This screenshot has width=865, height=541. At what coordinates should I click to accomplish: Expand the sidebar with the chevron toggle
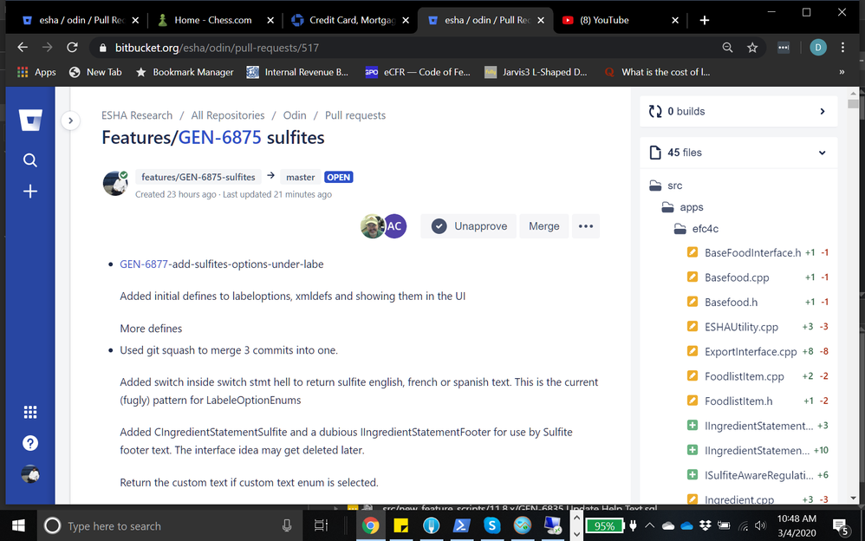(x=70, y=121)
